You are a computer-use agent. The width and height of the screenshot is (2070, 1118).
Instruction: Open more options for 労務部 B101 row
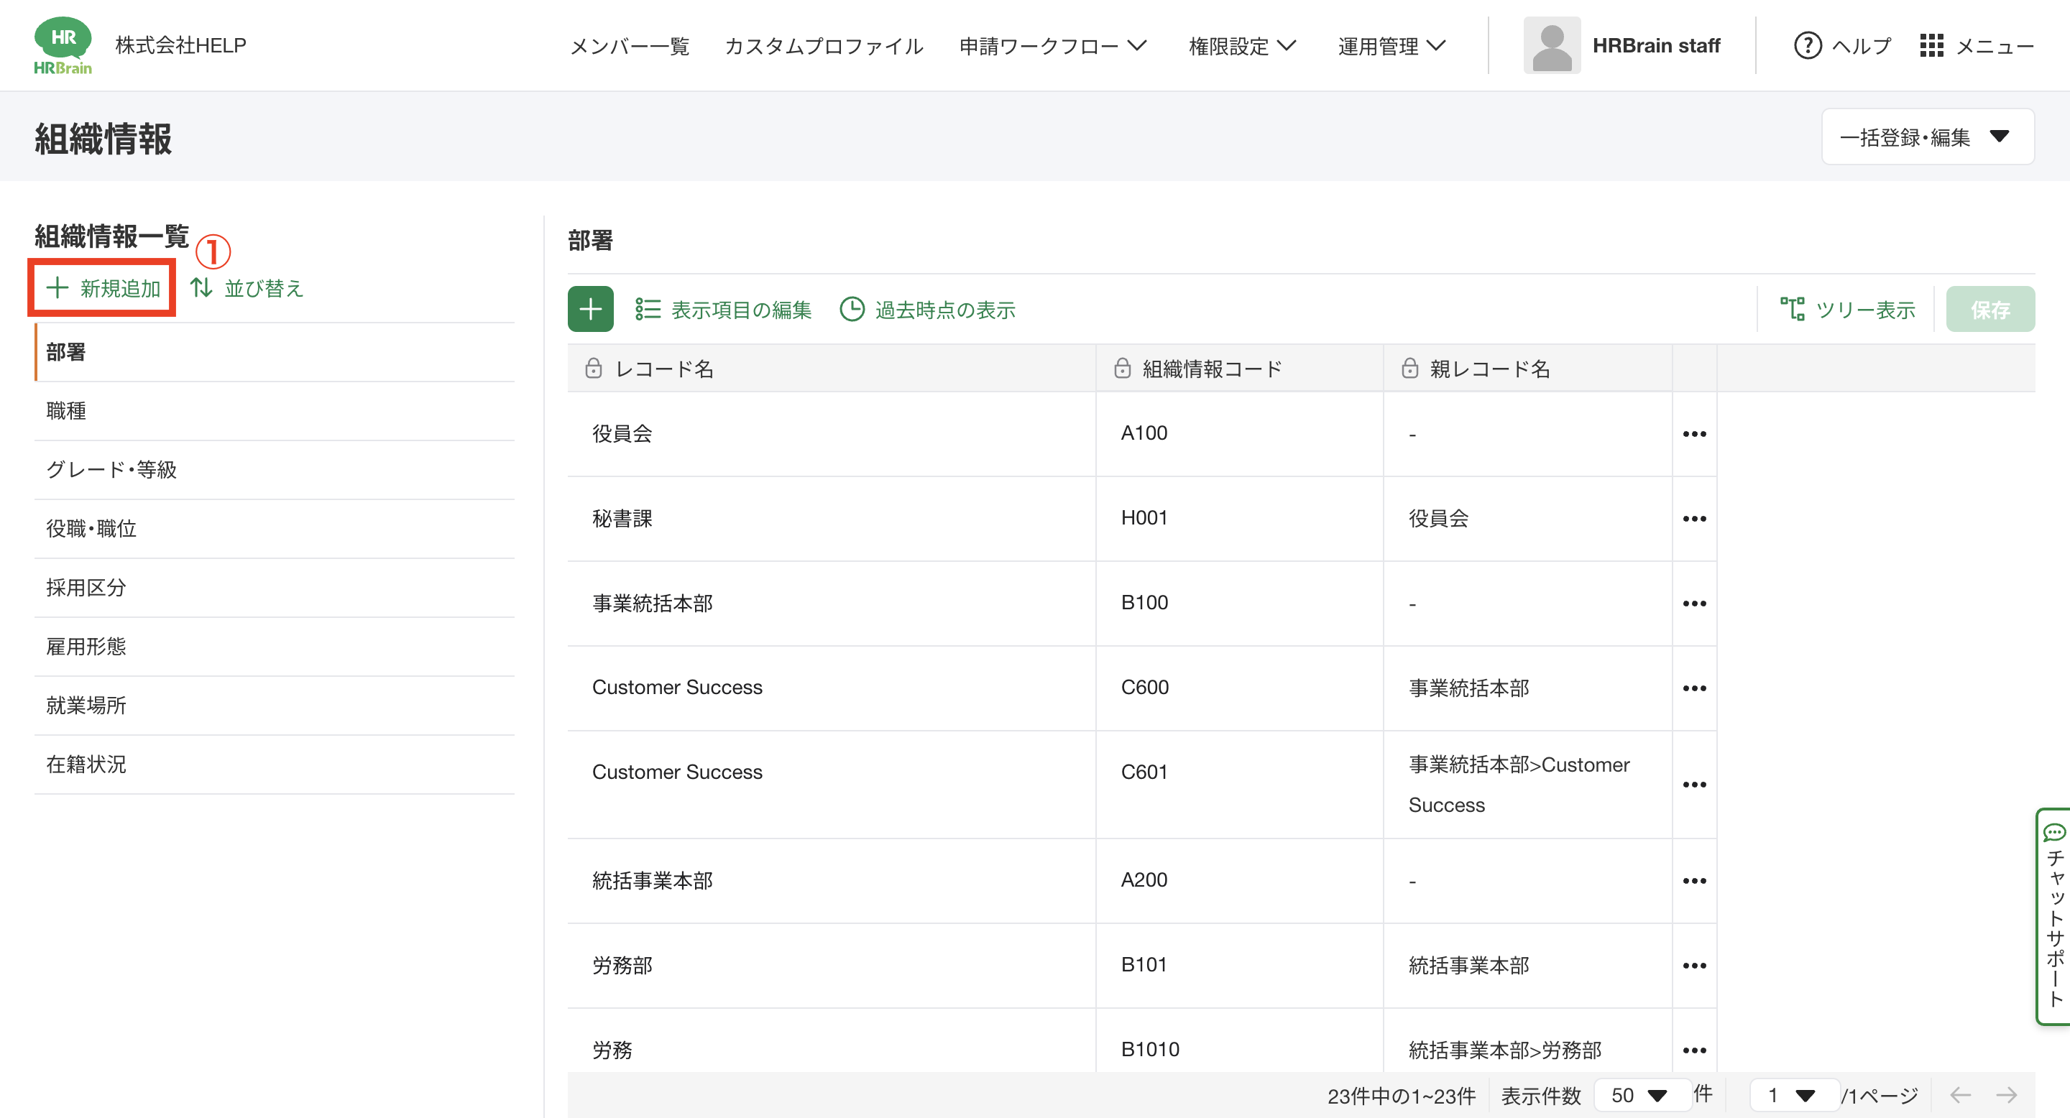pyautogui.click(x=1694, y=966)
